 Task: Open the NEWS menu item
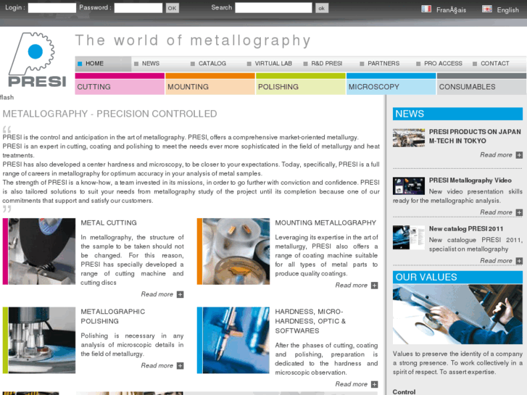coord(151,64)
